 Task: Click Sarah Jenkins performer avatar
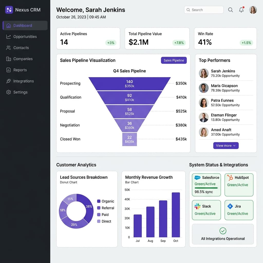(204, 73)
